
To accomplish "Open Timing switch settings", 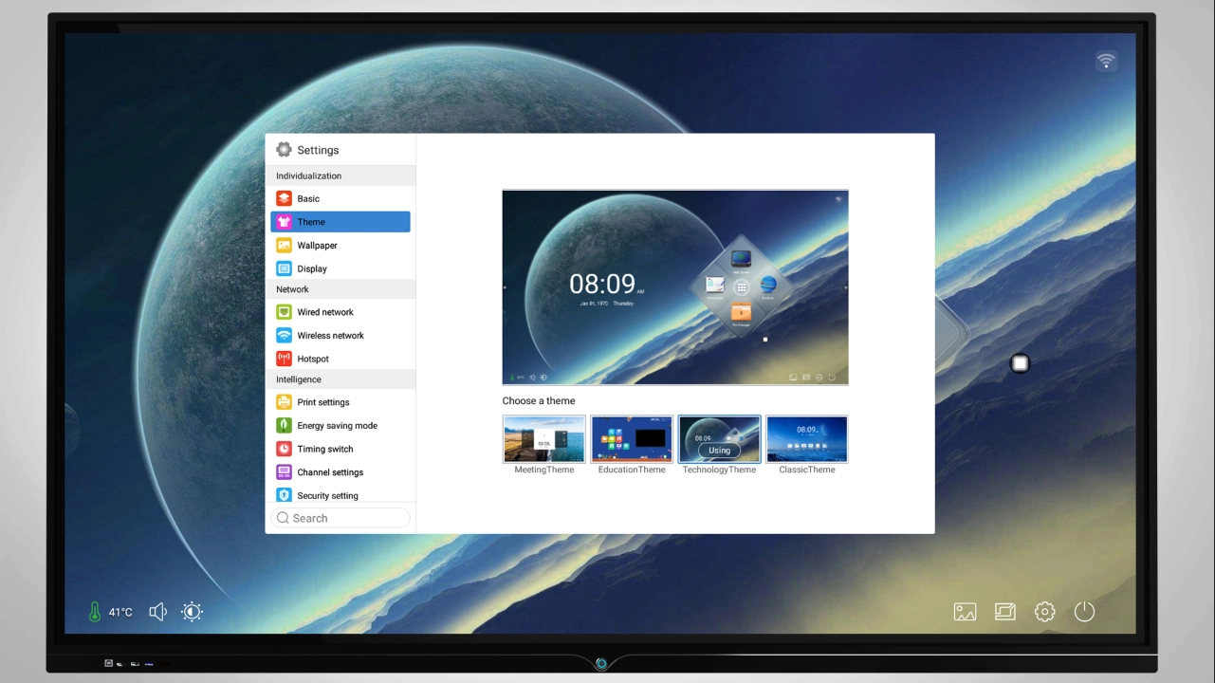I will [340, 449].
